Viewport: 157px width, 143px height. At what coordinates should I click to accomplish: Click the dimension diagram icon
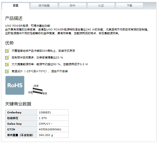(38, 89)
